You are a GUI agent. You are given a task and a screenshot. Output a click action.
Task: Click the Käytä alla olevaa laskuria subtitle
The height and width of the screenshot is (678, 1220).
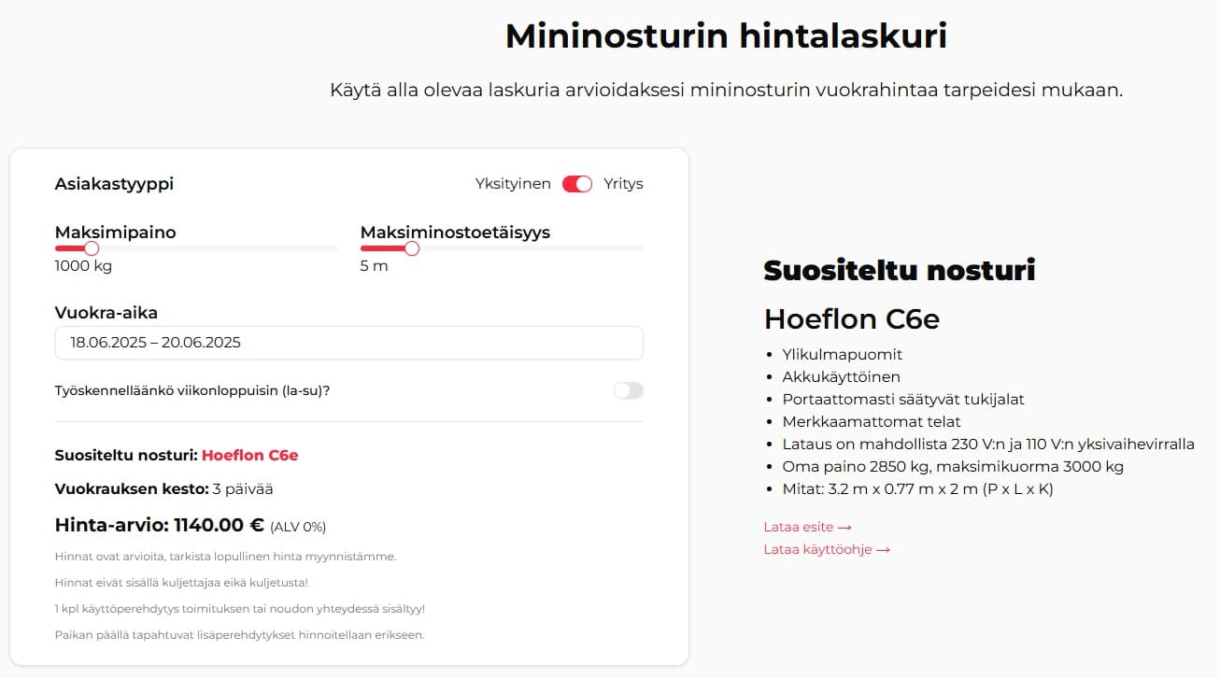click(726, 91)
